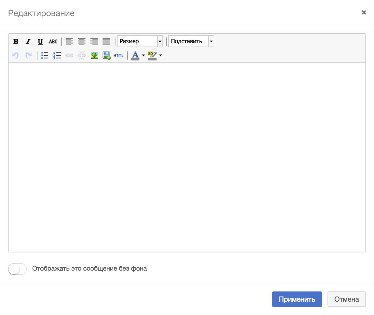Apply strikethrough formatting
Viewport: 374px width, 315px height.
[53, 41]
